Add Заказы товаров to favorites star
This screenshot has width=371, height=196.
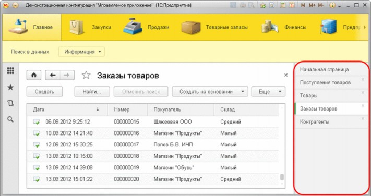[86, 76]
